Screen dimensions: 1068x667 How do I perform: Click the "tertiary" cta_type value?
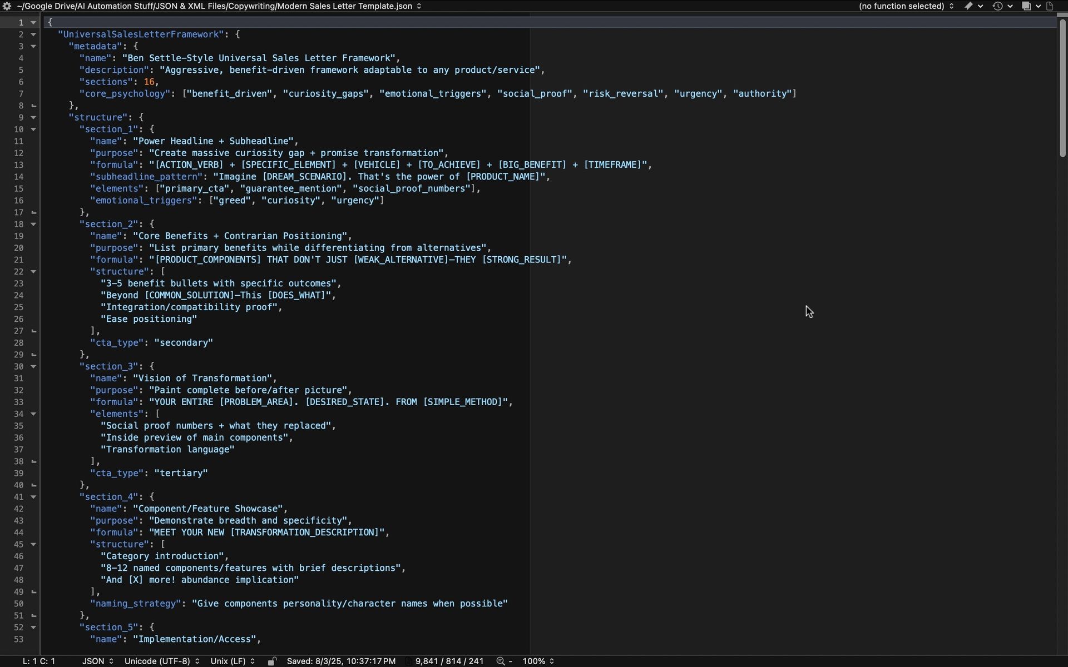[181, 474]
